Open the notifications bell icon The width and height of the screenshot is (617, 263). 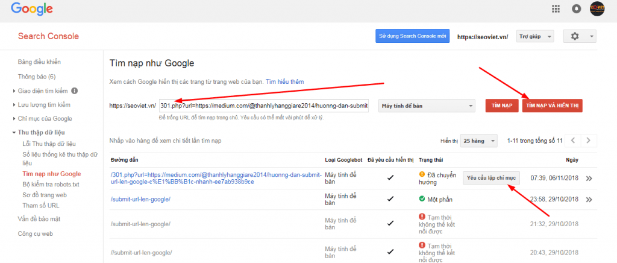[577, 8]
